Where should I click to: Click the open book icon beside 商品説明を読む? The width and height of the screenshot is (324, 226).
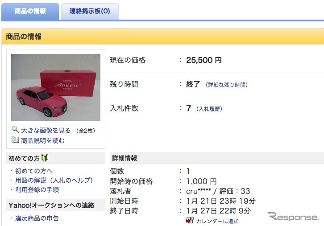click(x=15, y=140)
